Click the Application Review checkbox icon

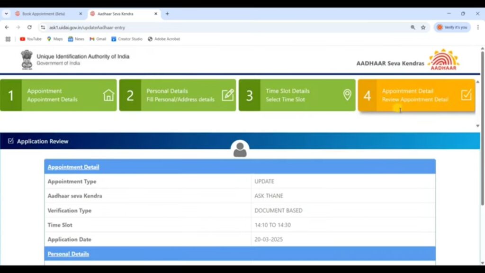(11, 141)
